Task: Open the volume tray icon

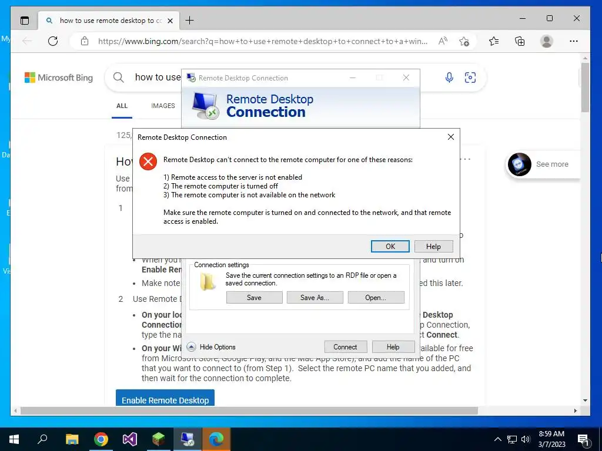Action: click(x=526, y=439)
